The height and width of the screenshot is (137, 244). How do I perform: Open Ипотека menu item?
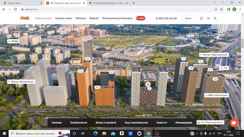tap(81, 18)
